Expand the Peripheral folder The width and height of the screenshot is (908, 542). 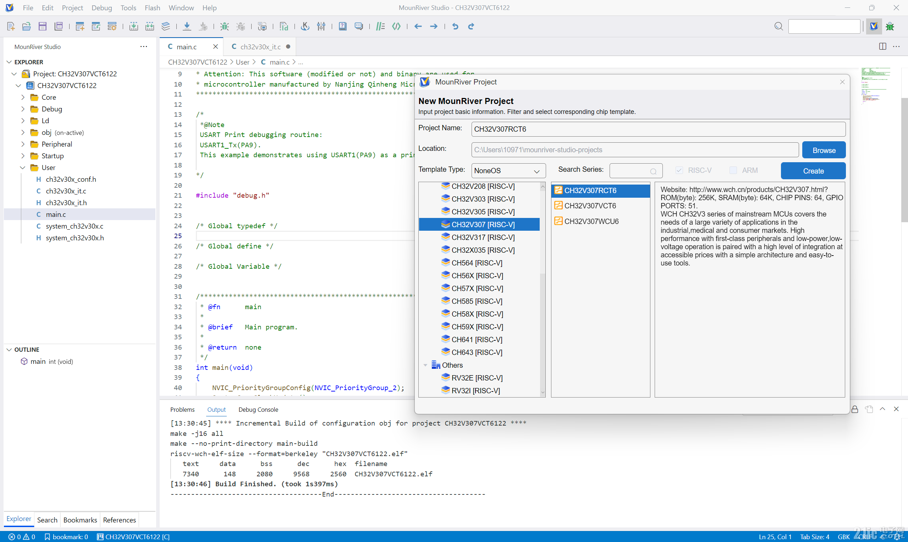23,144
